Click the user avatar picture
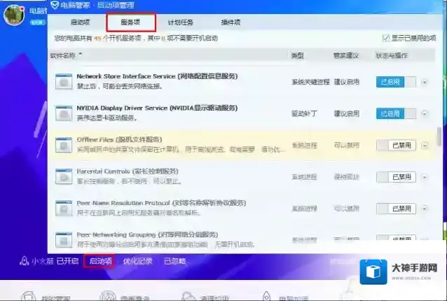Screen dimensions: 447x301 [14, 15]
